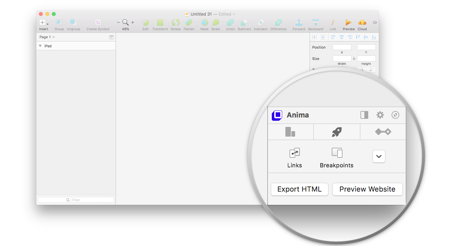The height and width of the screenshot is (246, 453).
Task: Switch to Anima Layout tab
Action: (291, 132)
